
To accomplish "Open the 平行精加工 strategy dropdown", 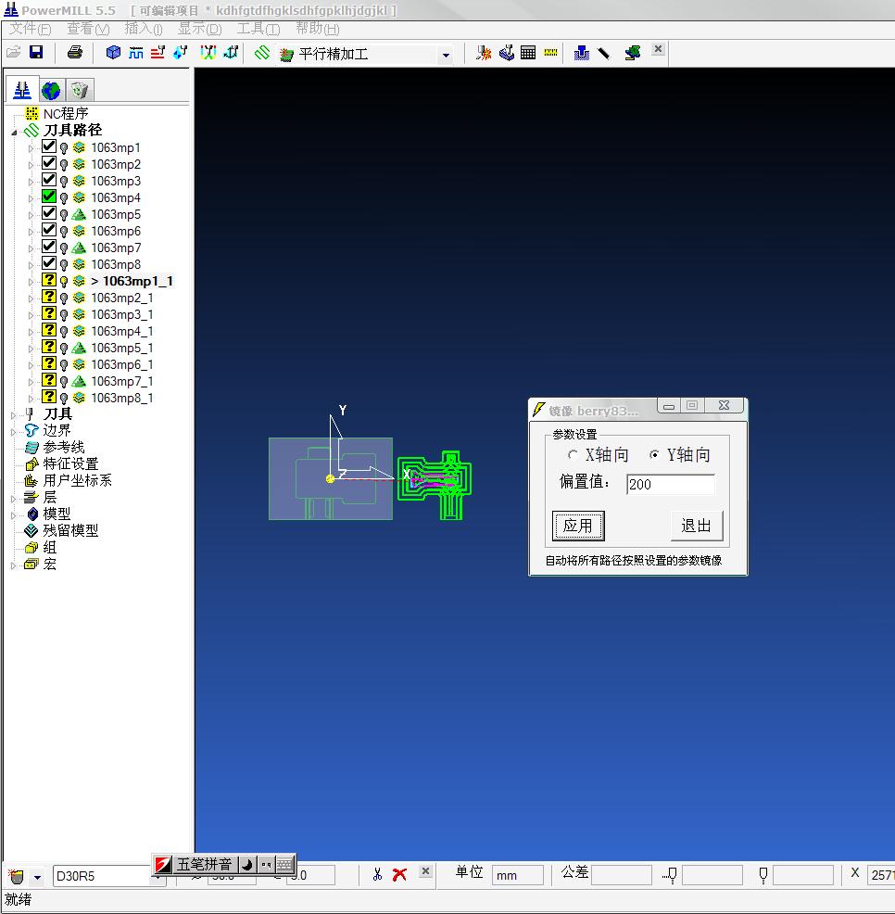I will coord(446,55).
